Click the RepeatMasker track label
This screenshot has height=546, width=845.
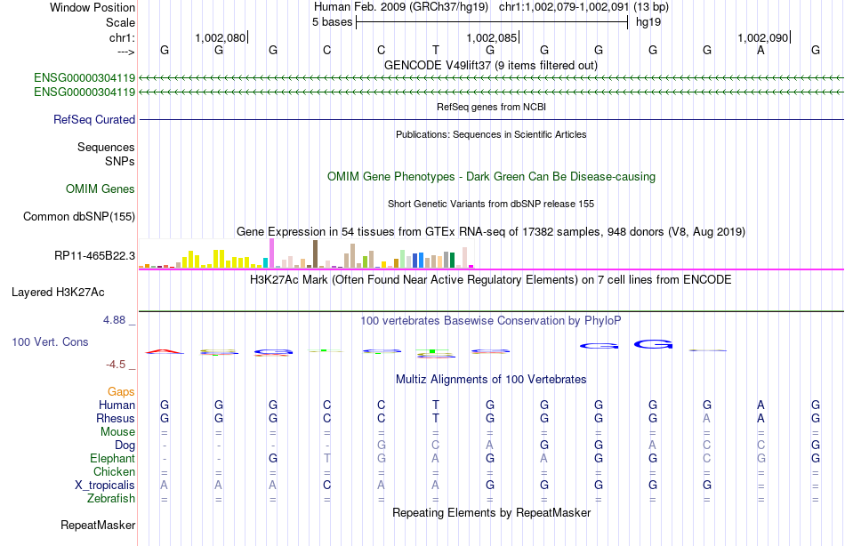98,525
